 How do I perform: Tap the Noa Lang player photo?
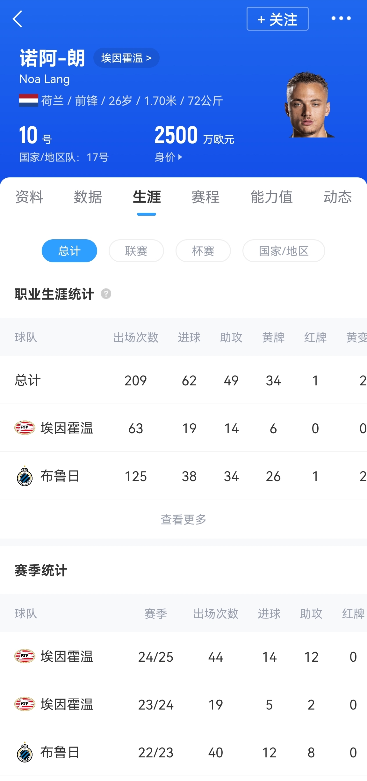[x=308, y=105]
